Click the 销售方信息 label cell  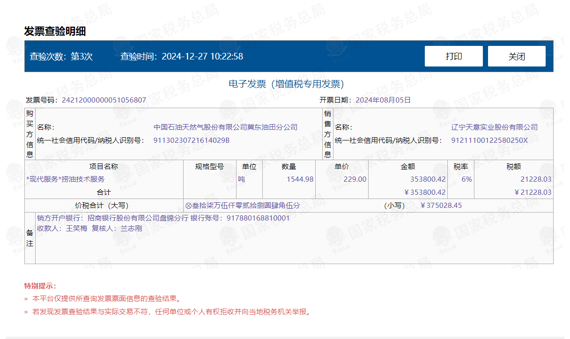327,134
